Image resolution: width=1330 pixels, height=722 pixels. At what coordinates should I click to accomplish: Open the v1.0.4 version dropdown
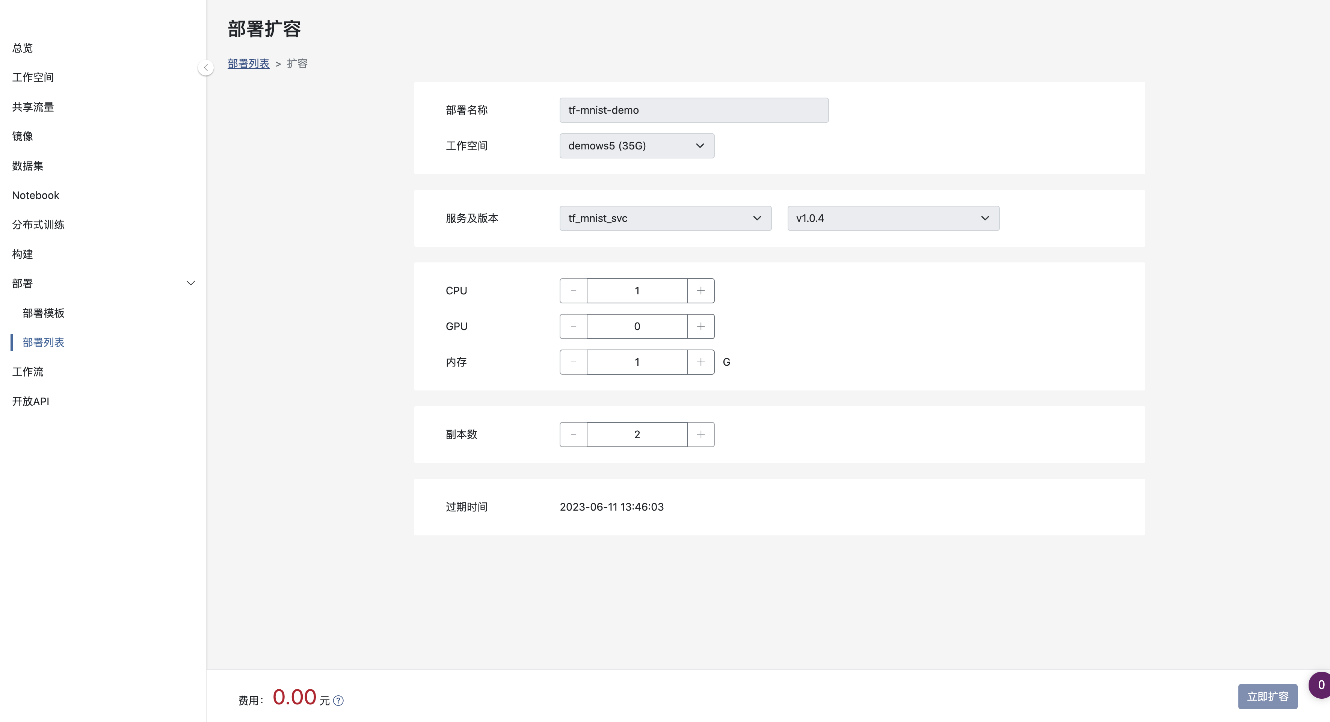(x=893, y=218)
